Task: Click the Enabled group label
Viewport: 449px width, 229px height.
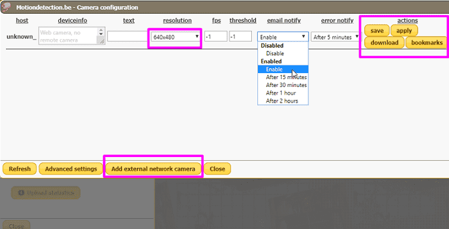Action: (271, 61)
